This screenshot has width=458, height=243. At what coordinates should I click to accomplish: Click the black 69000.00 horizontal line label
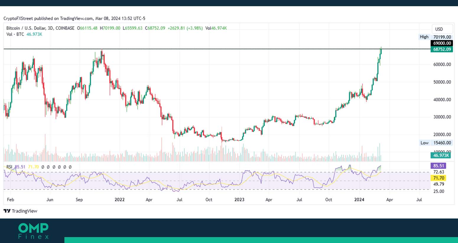click(442, 43)
